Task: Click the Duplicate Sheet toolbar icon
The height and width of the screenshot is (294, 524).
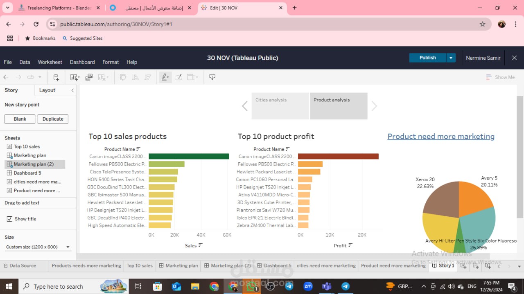Action: [89, 77]
